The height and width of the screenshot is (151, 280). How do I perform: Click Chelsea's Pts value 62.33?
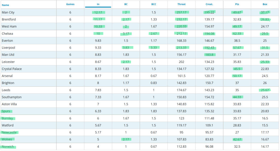[x=237, y=33]
